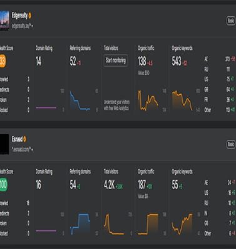
Task: Select the AE country row for Esnaad
Action: (x=220, y=183)
